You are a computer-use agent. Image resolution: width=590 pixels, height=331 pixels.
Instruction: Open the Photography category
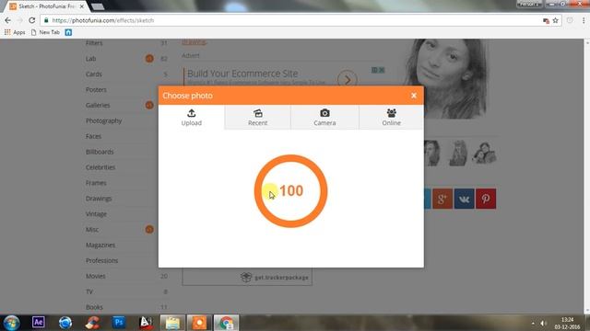point(104,120)
